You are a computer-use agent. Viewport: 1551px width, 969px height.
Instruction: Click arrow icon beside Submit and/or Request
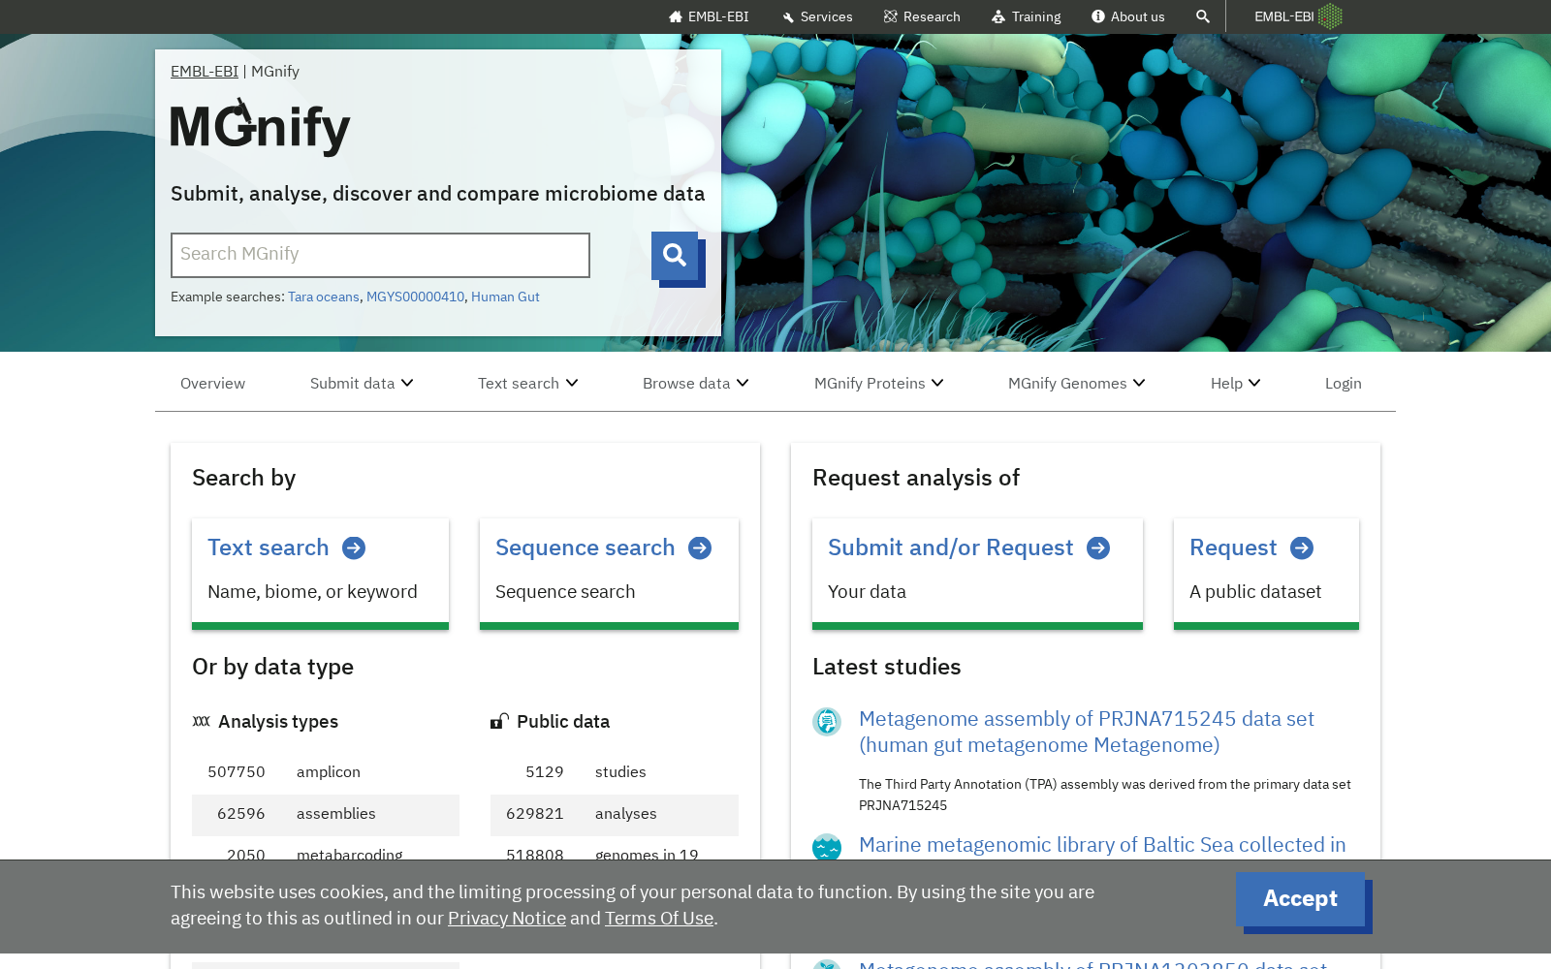click(1098, 548)
